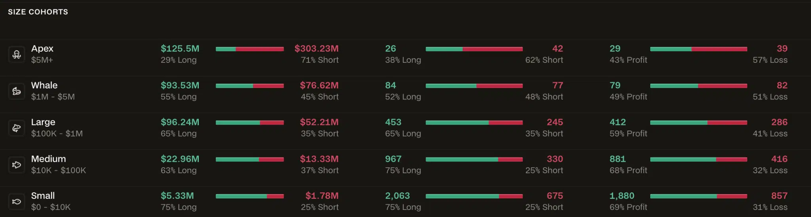The width and height of the screenshot is (811, 217).
Task: Click Medium profit/loss ratio bar
Action: 699,159
